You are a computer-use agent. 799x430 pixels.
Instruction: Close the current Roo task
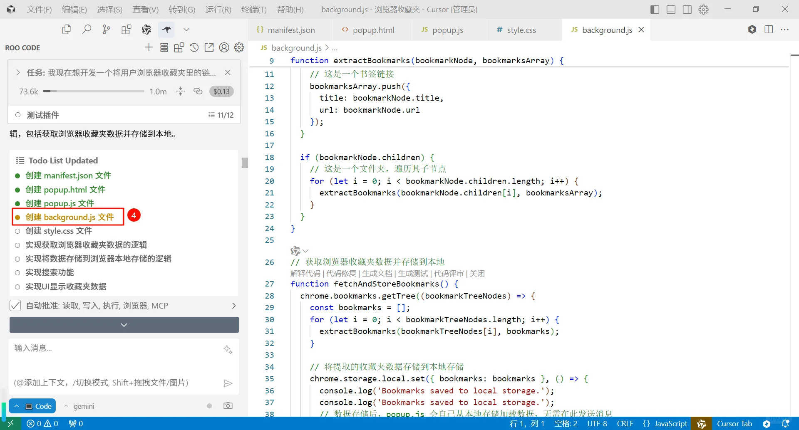click(228, 72)
